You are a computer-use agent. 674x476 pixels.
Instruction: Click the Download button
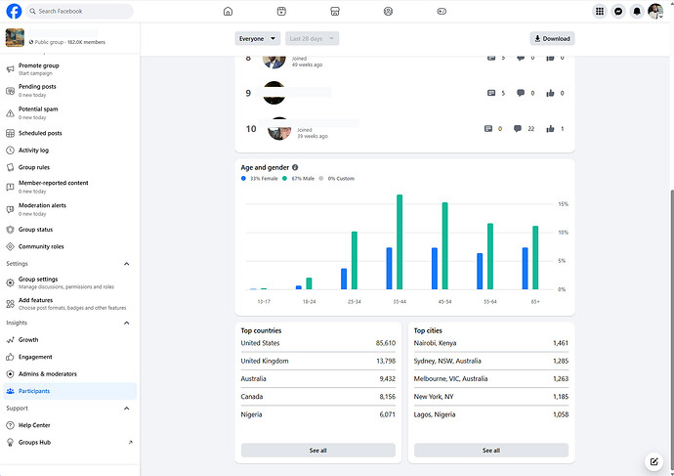[552, 39]
